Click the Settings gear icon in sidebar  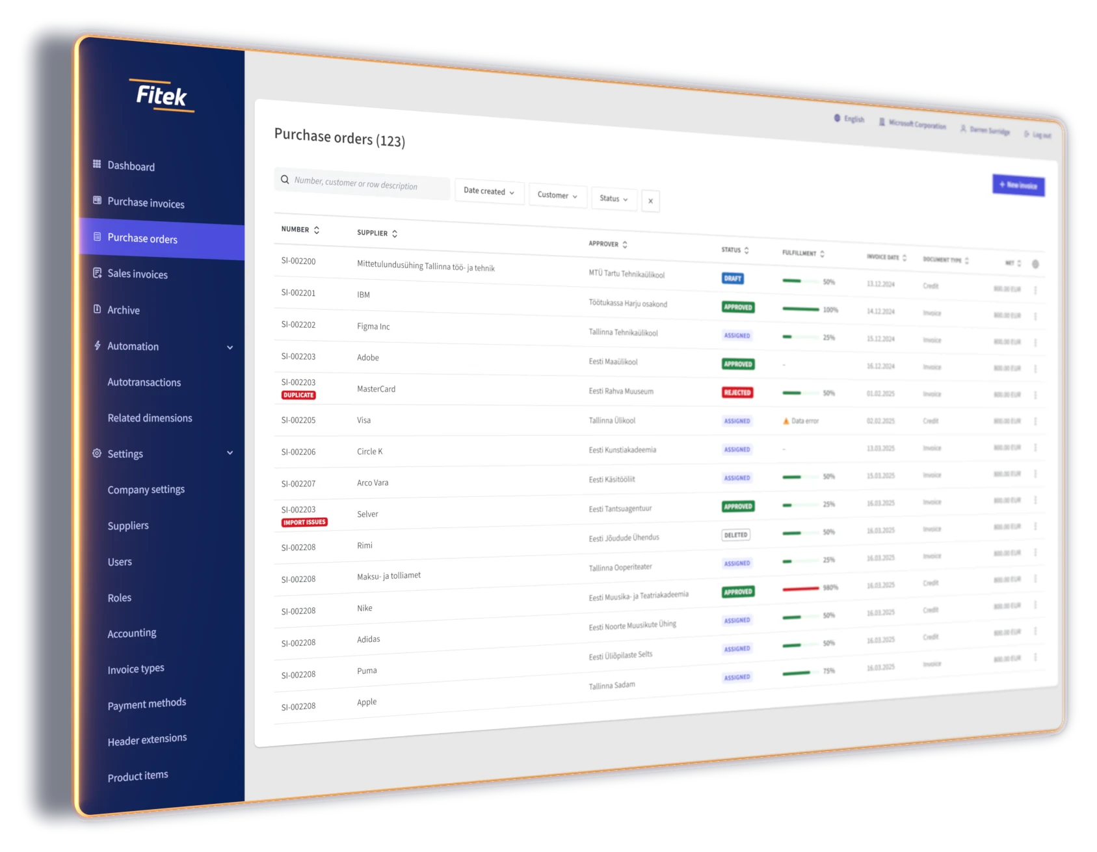(97, 453)
